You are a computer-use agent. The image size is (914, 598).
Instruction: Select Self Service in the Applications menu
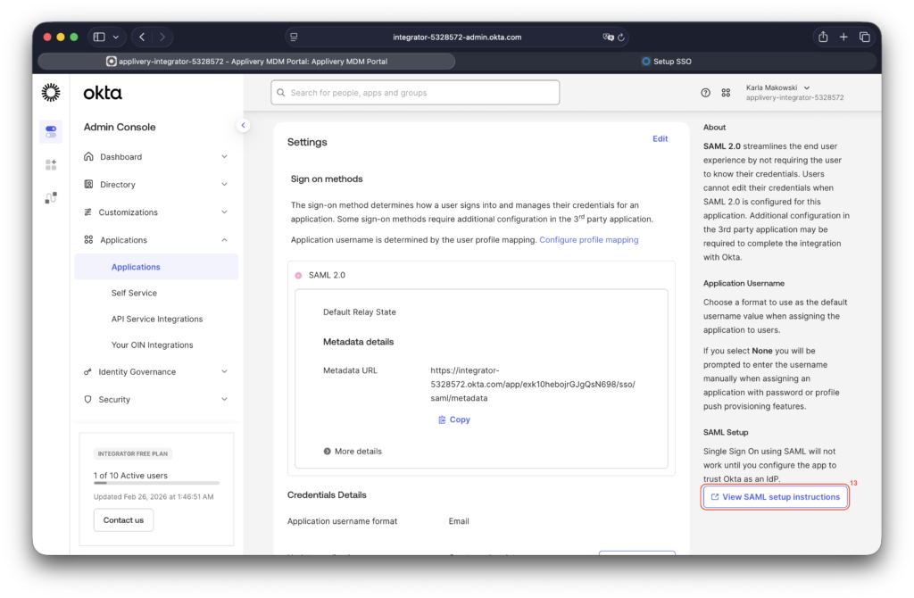coord(134,292)
